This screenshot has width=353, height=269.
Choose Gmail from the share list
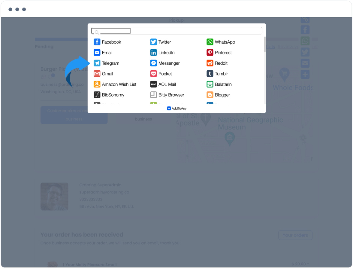coord(103,74)
